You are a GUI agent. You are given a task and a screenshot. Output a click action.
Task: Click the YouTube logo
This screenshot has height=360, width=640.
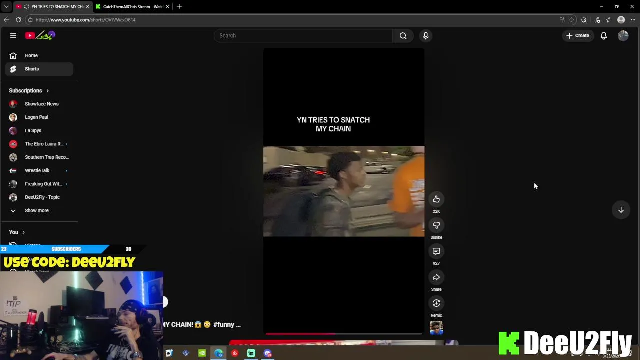(x=40, y=35)
